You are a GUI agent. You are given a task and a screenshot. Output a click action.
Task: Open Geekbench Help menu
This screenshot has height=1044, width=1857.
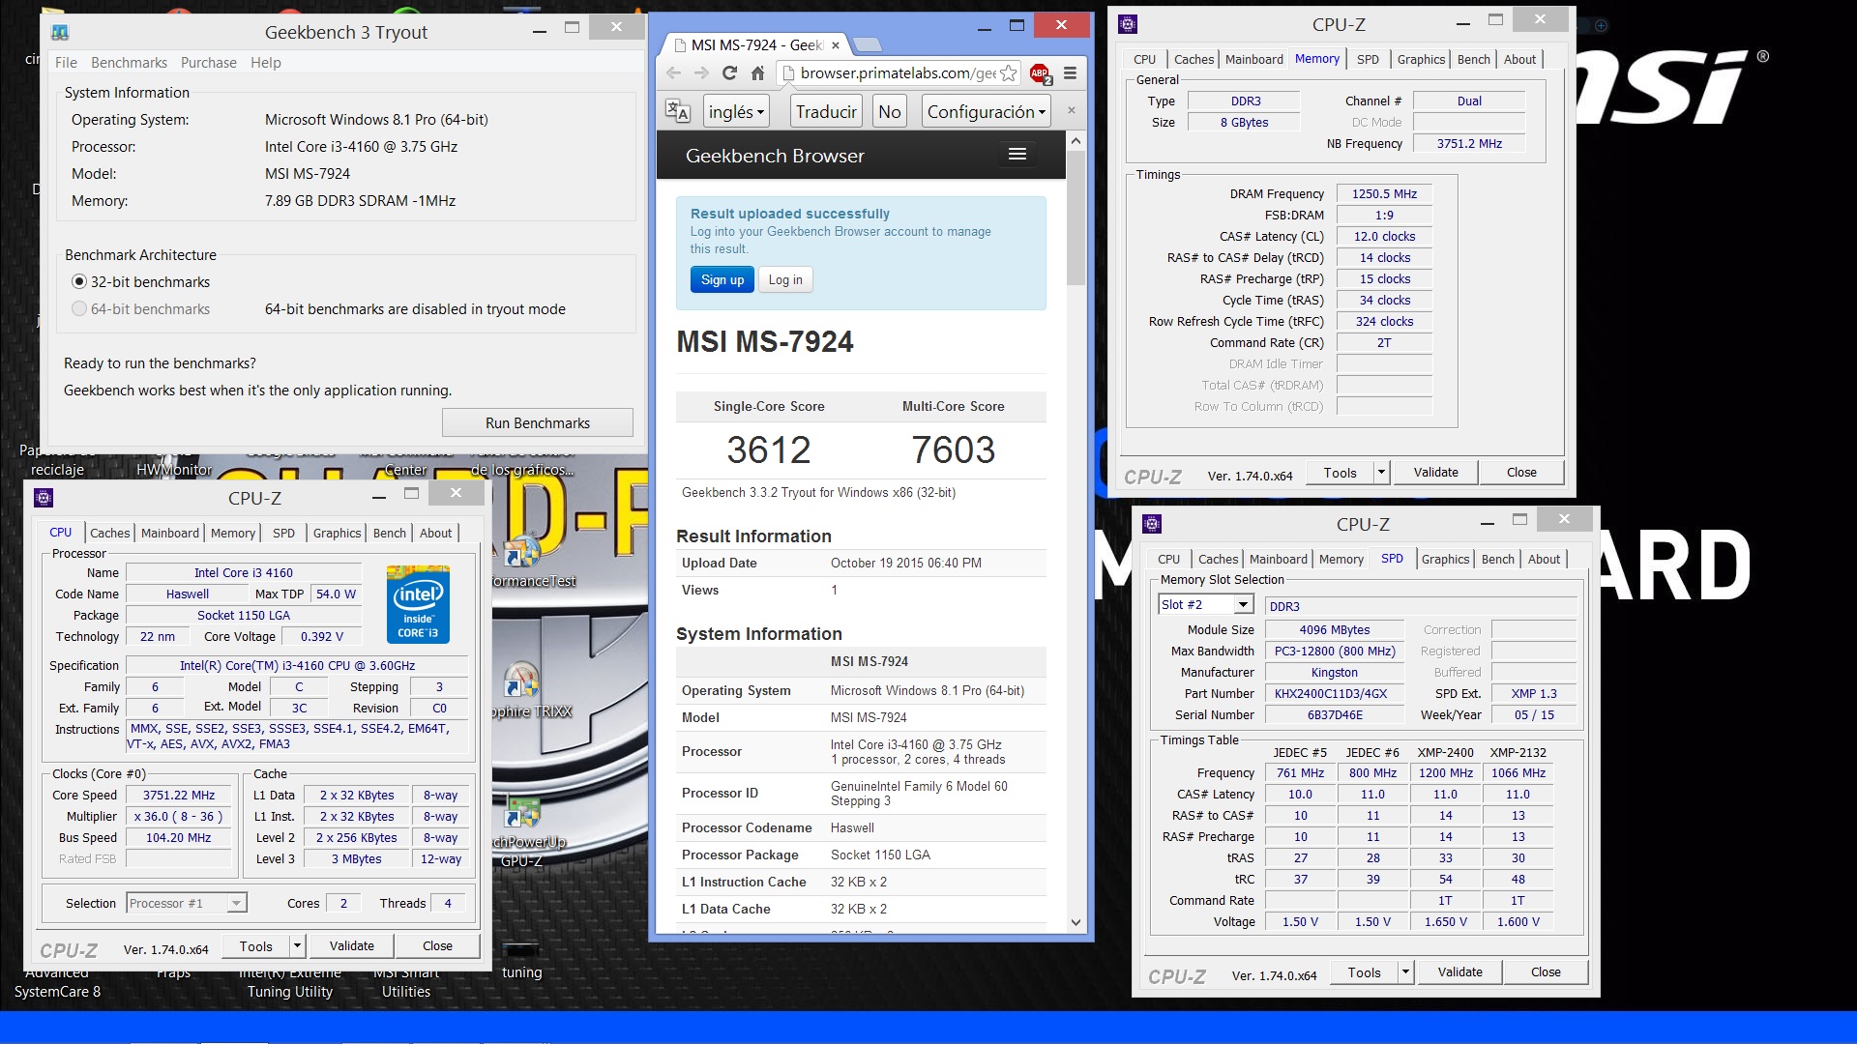tap(265, 63)
